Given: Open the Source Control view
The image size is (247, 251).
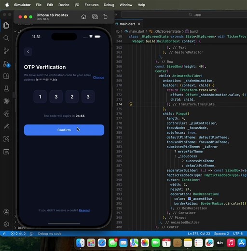Looking at the screenshot, I should 6,51.
